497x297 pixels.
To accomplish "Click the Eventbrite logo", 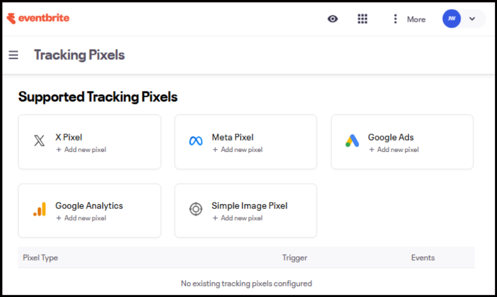I will [38, 18].
